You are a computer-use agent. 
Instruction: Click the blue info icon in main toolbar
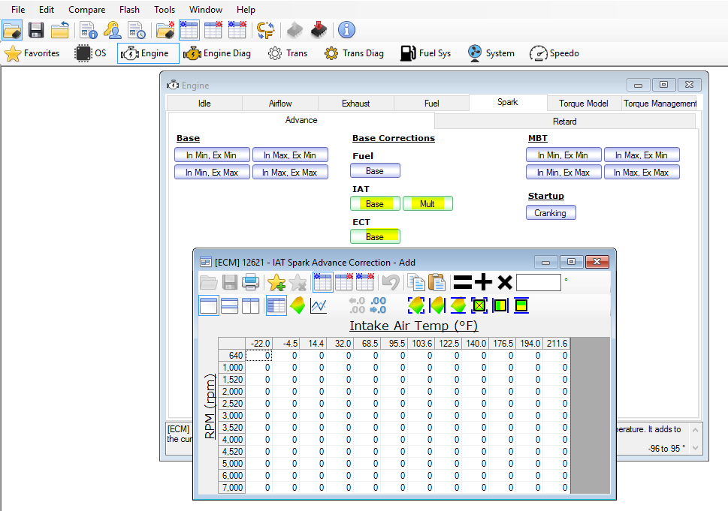pos(346,30)
